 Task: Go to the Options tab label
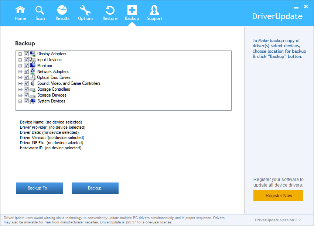(x=85, y=18)
